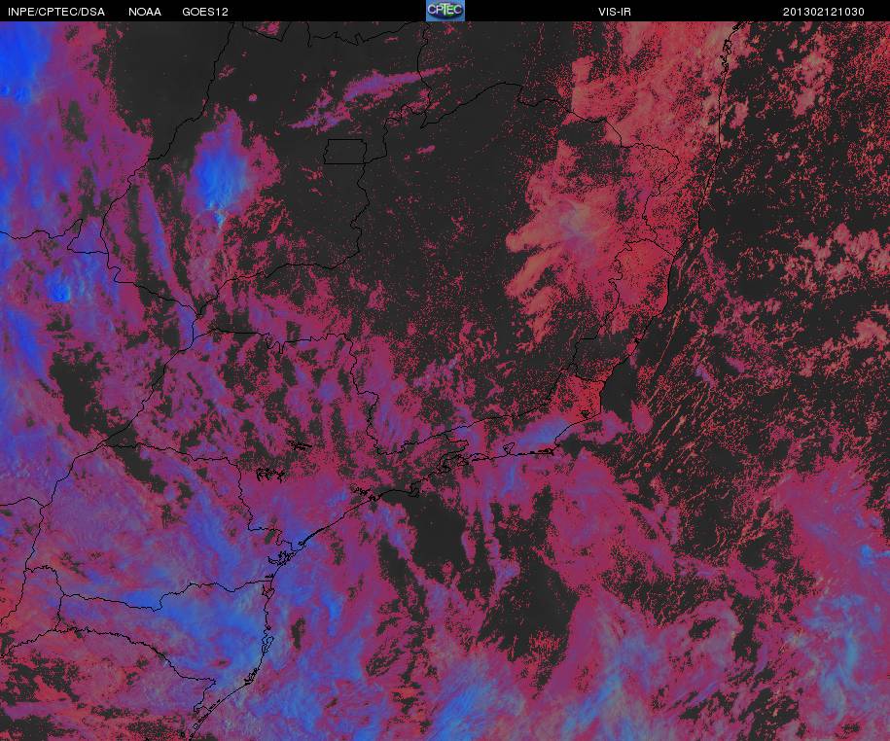Click the VIS-IR channel label
The width and height of the screenshot is (890, 741).
pyautogui.click(x=614, y=12)
